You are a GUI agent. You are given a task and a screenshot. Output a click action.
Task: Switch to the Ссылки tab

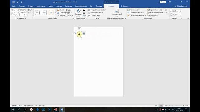59,6
